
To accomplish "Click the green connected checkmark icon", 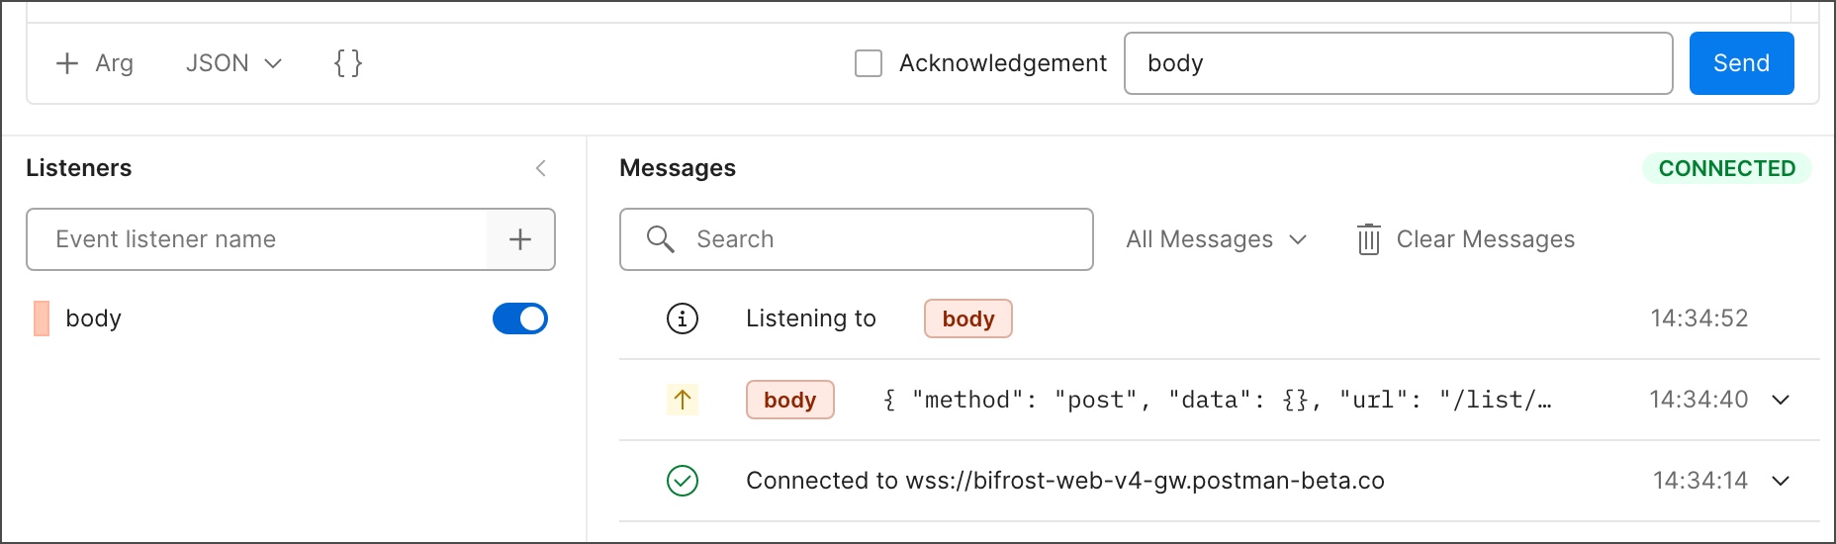I will tap(683, 481).
